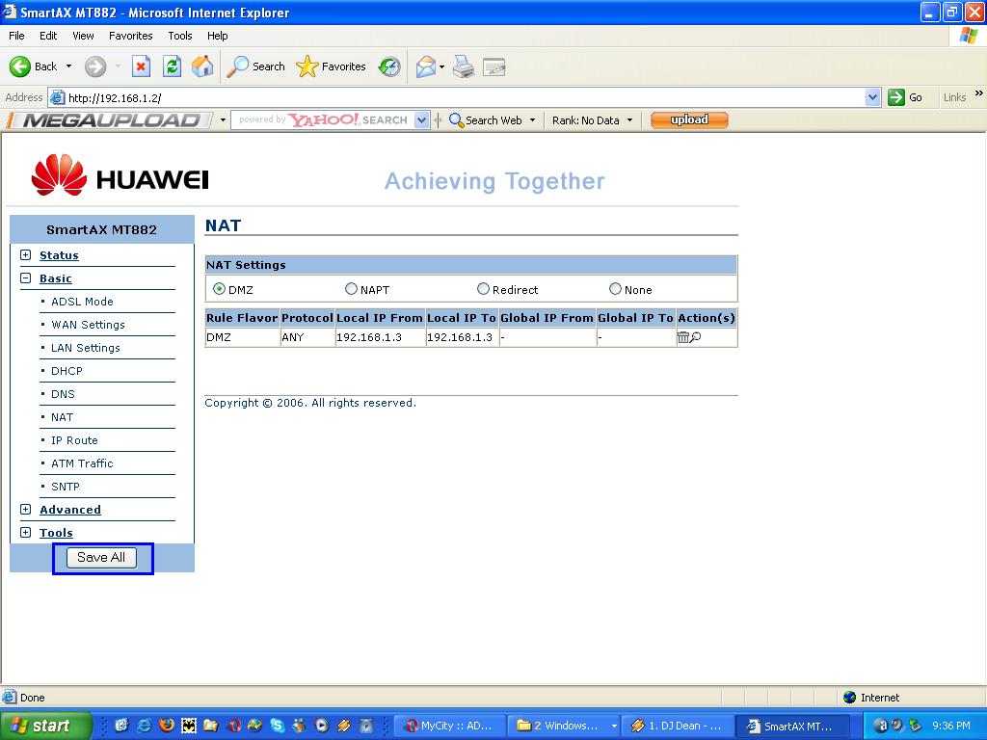View DMZ rule details with the magnifier icon
This screenshot has width=987, height=740.
(696, 337)
